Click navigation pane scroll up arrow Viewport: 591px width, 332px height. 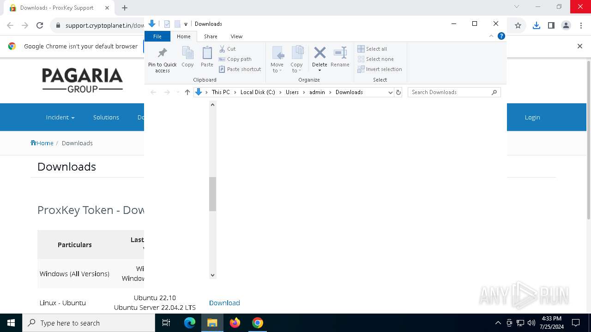pos(212,105)
